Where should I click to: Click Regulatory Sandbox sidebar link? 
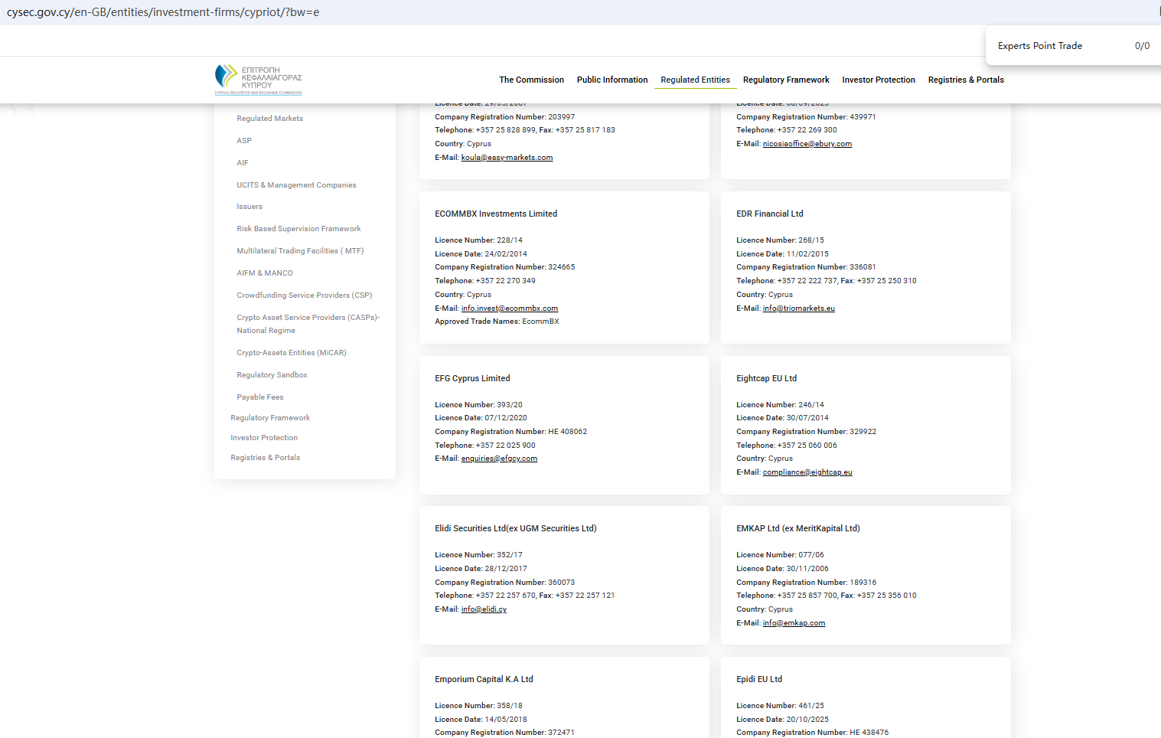tap(272, 375)
